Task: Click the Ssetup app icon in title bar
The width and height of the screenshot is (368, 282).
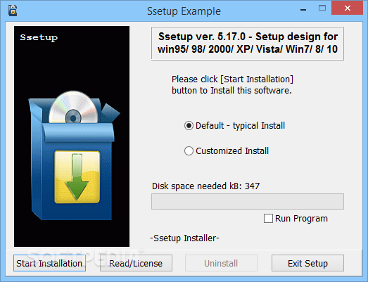Action: coord(13,11)
